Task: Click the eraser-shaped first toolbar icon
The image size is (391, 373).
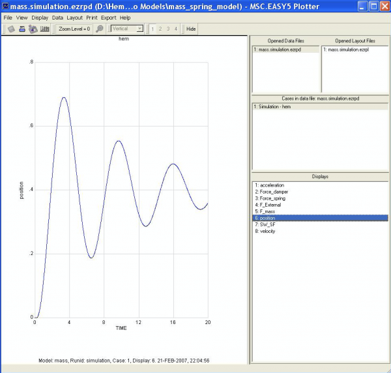Action: 11,29
